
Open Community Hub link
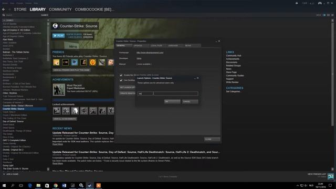coord(233,56)
